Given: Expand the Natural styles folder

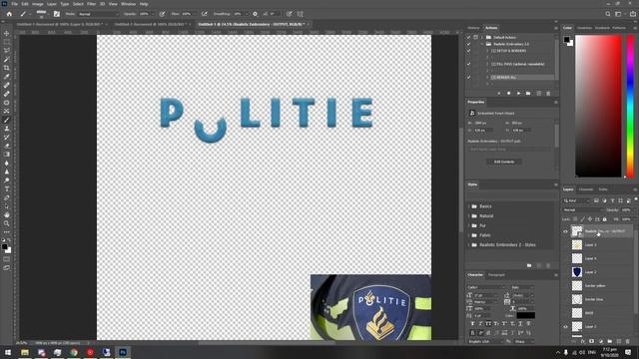Looking at the screenshot, I should tap(469, 216).
